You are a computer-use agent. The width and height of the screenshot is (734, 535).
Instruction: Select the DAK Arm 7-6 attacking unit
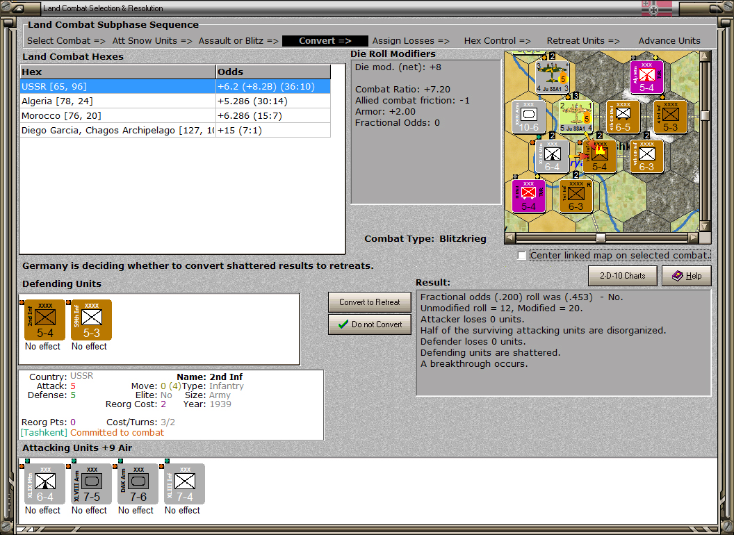pyautogui.click(x=138, y=484)
